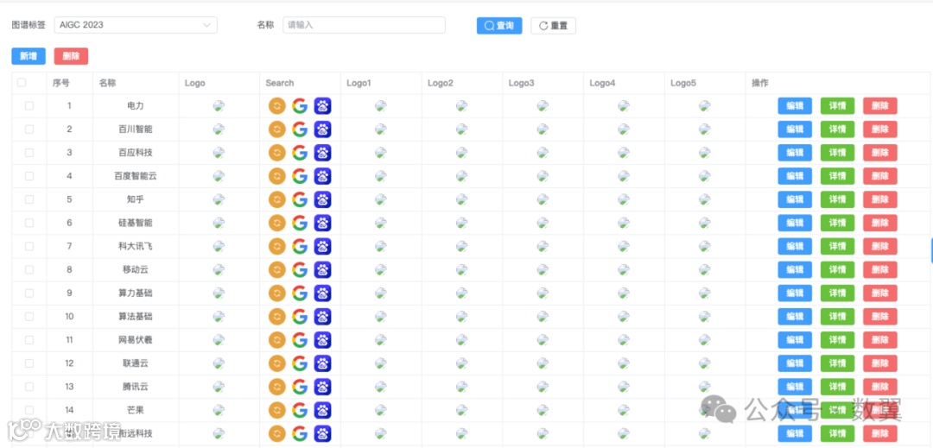Open Baidu search for 联通云
Viewport: 933px width, 448px height.
(322, 363)
